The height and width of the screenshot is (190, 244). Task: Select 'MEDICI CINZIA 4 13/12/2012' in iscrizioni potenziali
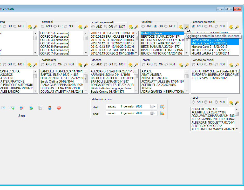coord(211,50)
